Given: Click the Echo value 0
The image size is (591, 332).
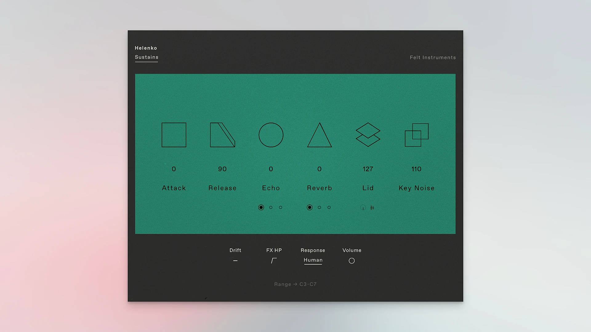Looking at the screenshot, I should 271,169.
